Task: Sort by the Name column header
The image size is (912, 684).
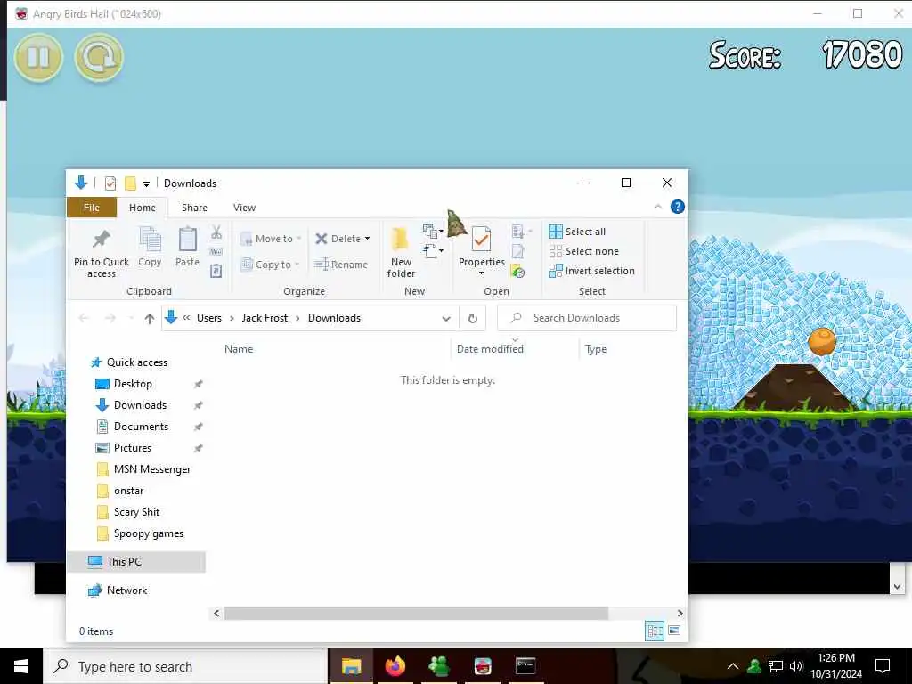Action: [x=239, y=349]
